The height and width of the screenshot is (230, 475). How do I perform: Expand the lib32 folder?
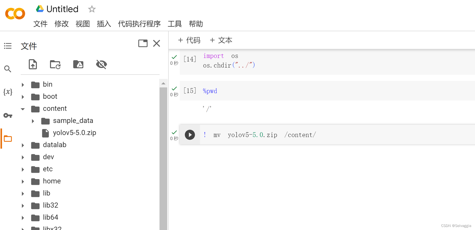click(23, 206)
